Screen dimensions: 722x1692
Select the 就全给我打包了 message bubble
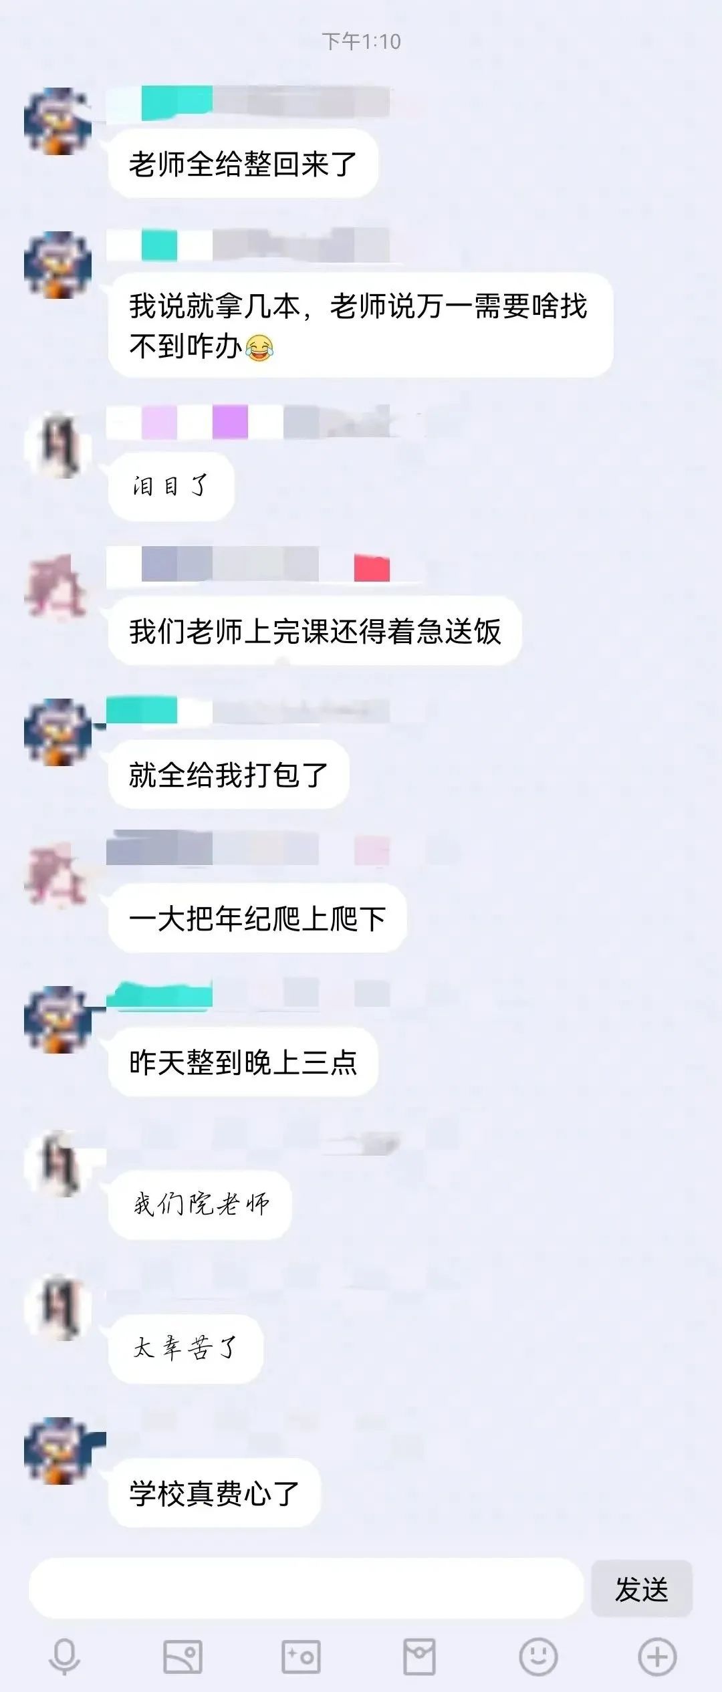click(x=229, y=775)
